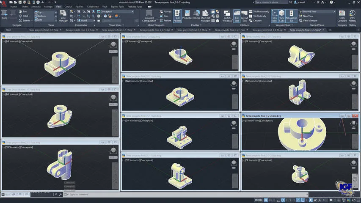Viewport: 361px width, 203px height.
Task: Open the World UCS dropdown
Action: click(86, 20)
